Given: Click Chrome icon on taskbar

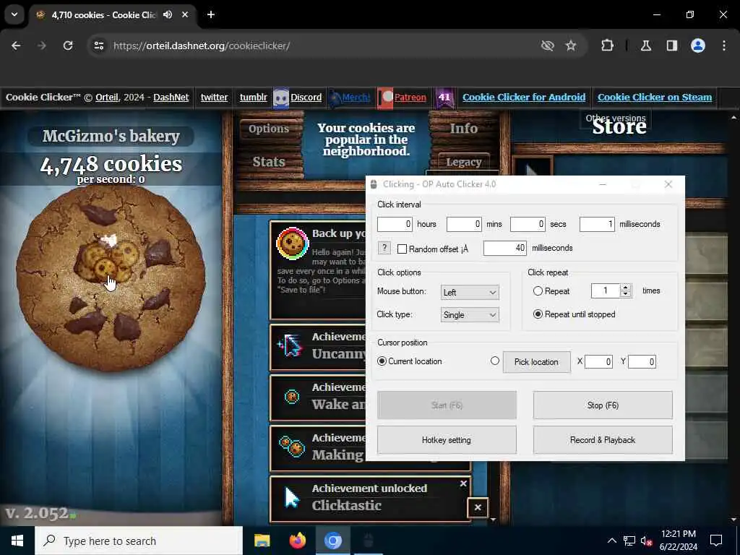Looking at the screenshot, I should (332, 541).
